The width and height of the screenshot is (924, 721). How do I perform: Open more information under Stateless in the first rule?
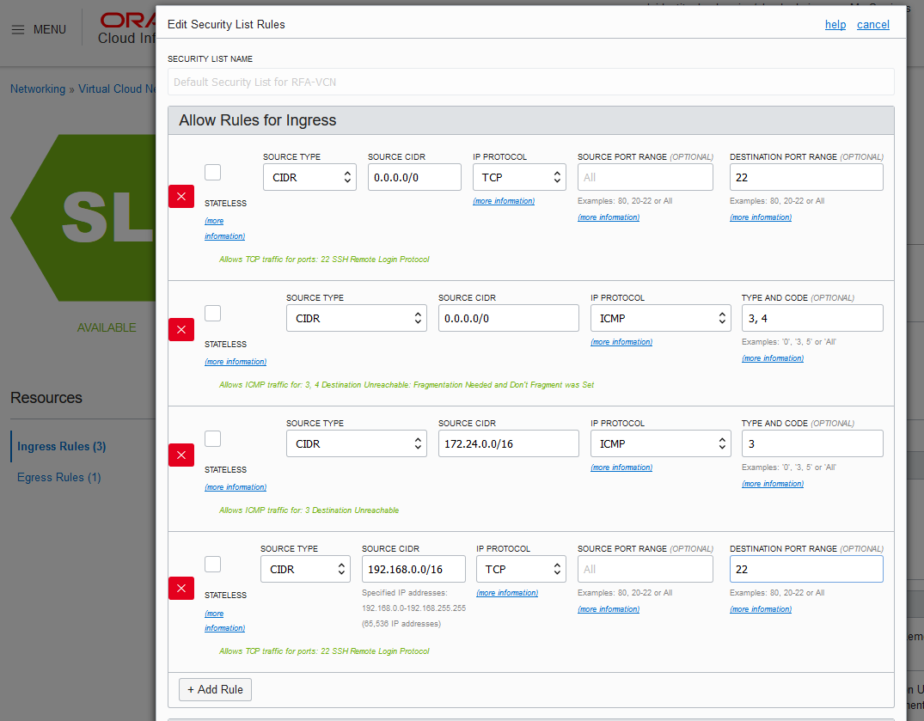coord(224,229)
